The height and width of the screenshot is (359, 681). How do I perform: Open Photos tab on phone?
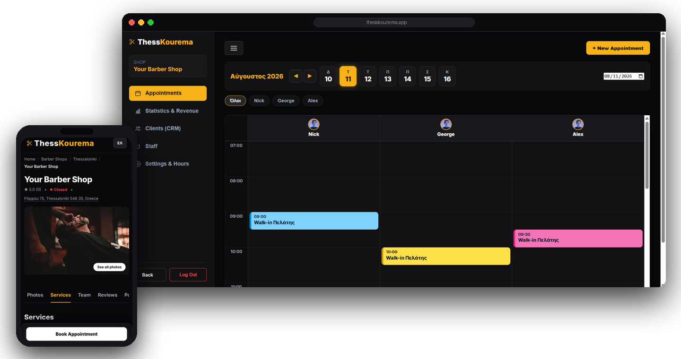(x=35, y=295)
